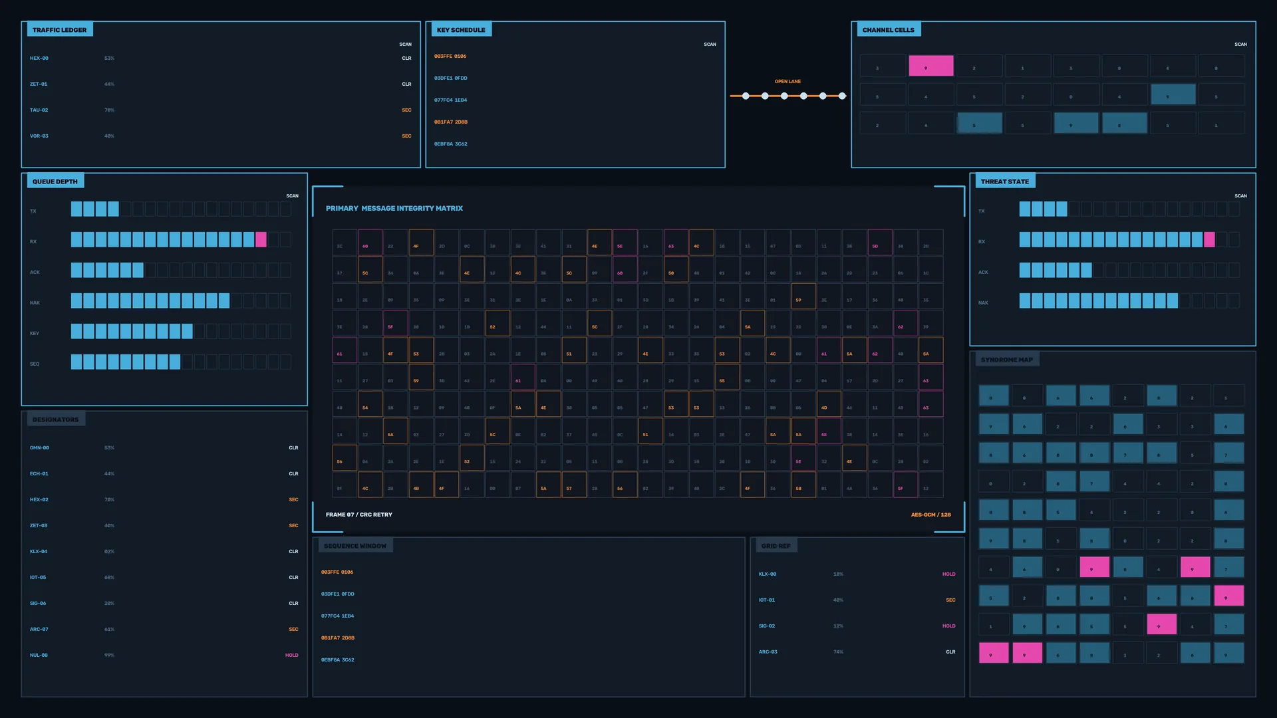The height and width of the screenshot is (718, 1277).
Task: Select key 003FFE 0106 in Key Schedule
Action: tap(450, 57)
